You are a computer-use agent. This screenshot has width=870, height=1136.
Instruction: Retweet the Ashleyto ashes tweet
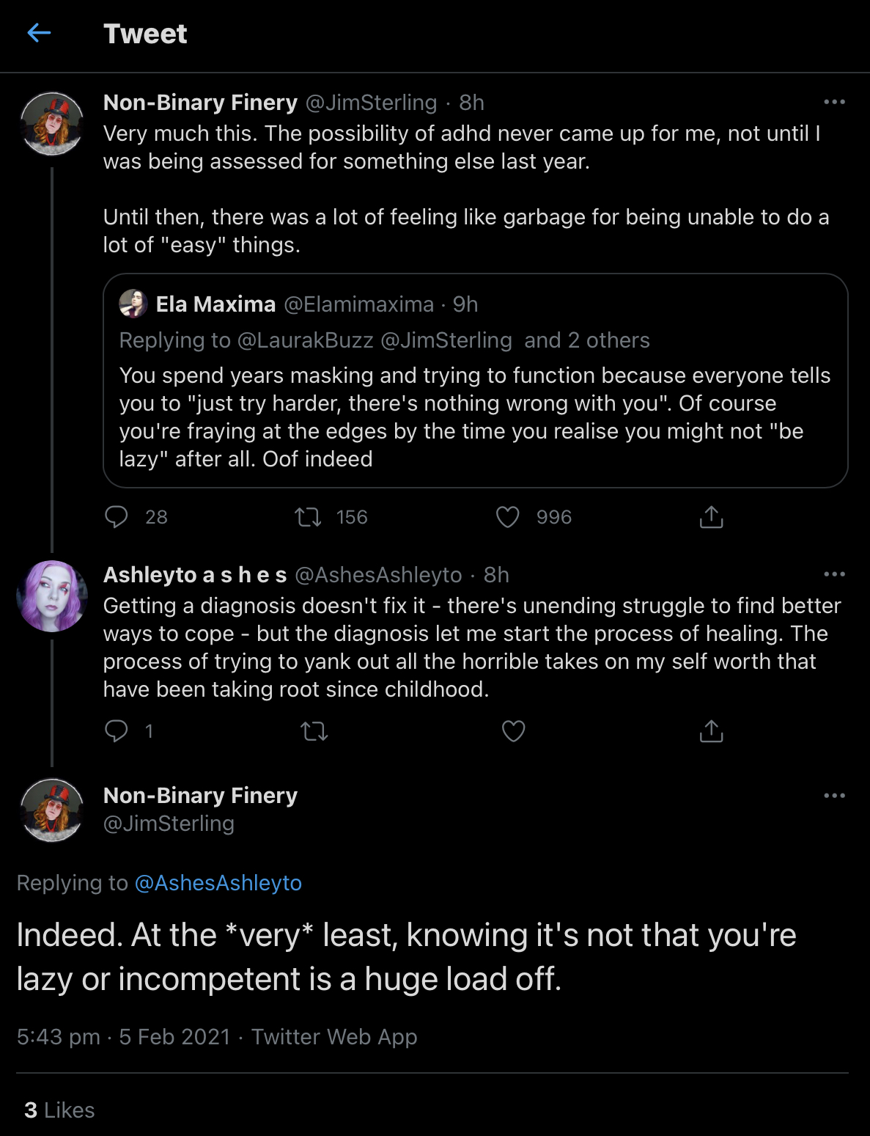pos(314,731)
